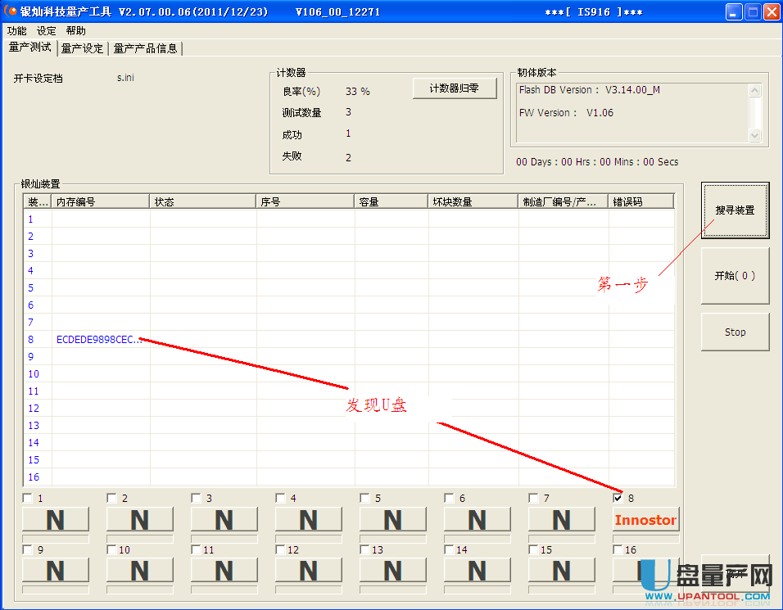Viewport: 783px width, 610px height.
Task: Click the progress bar under port 2
Action: [x=139, y=538]
